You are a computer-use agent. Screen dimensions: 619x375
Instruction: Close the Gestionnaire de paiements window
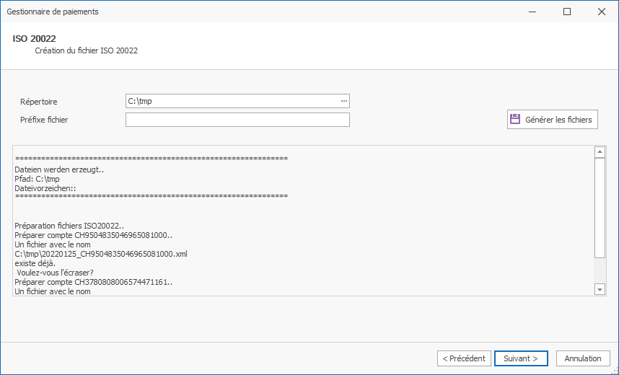click(x=601, y=12)
